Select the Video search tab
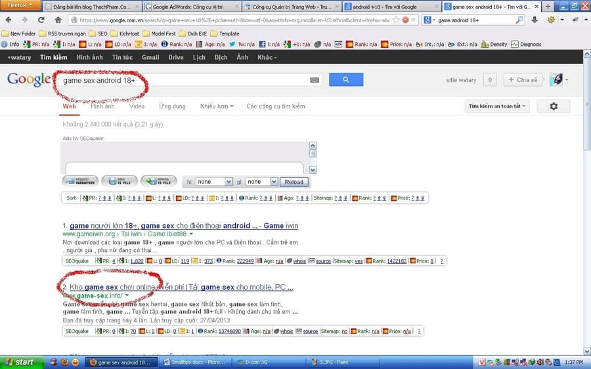The height and width of the screenshot is (369, 591). point(137,106)
